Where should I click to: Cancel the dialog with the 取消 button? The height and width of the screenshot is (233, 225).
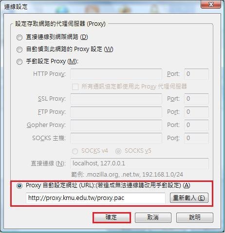[153, 217]
